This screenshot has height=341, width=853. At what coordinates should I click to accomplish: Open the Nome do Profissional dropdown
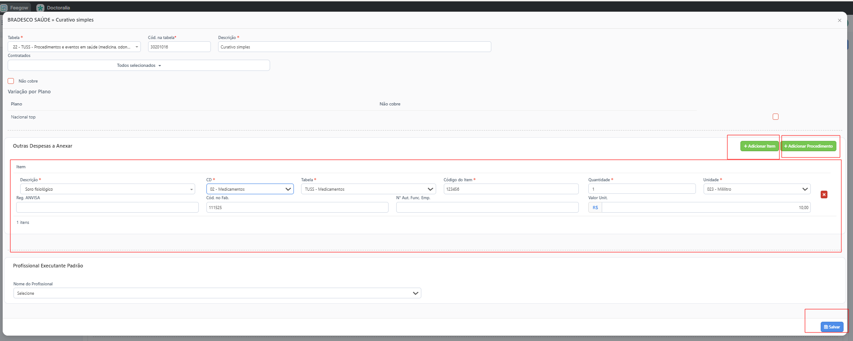(x=217, y=293)
